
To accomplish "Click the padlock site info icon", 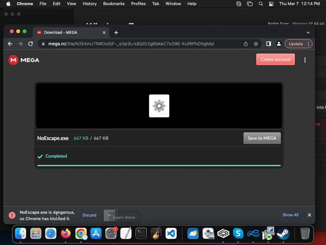I will point(43,44).
